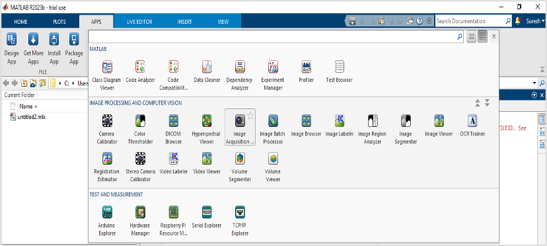This screenshot has width=547, height=246.
Task: Open the Image Region Analyzer app
Action: pos(373,128)
